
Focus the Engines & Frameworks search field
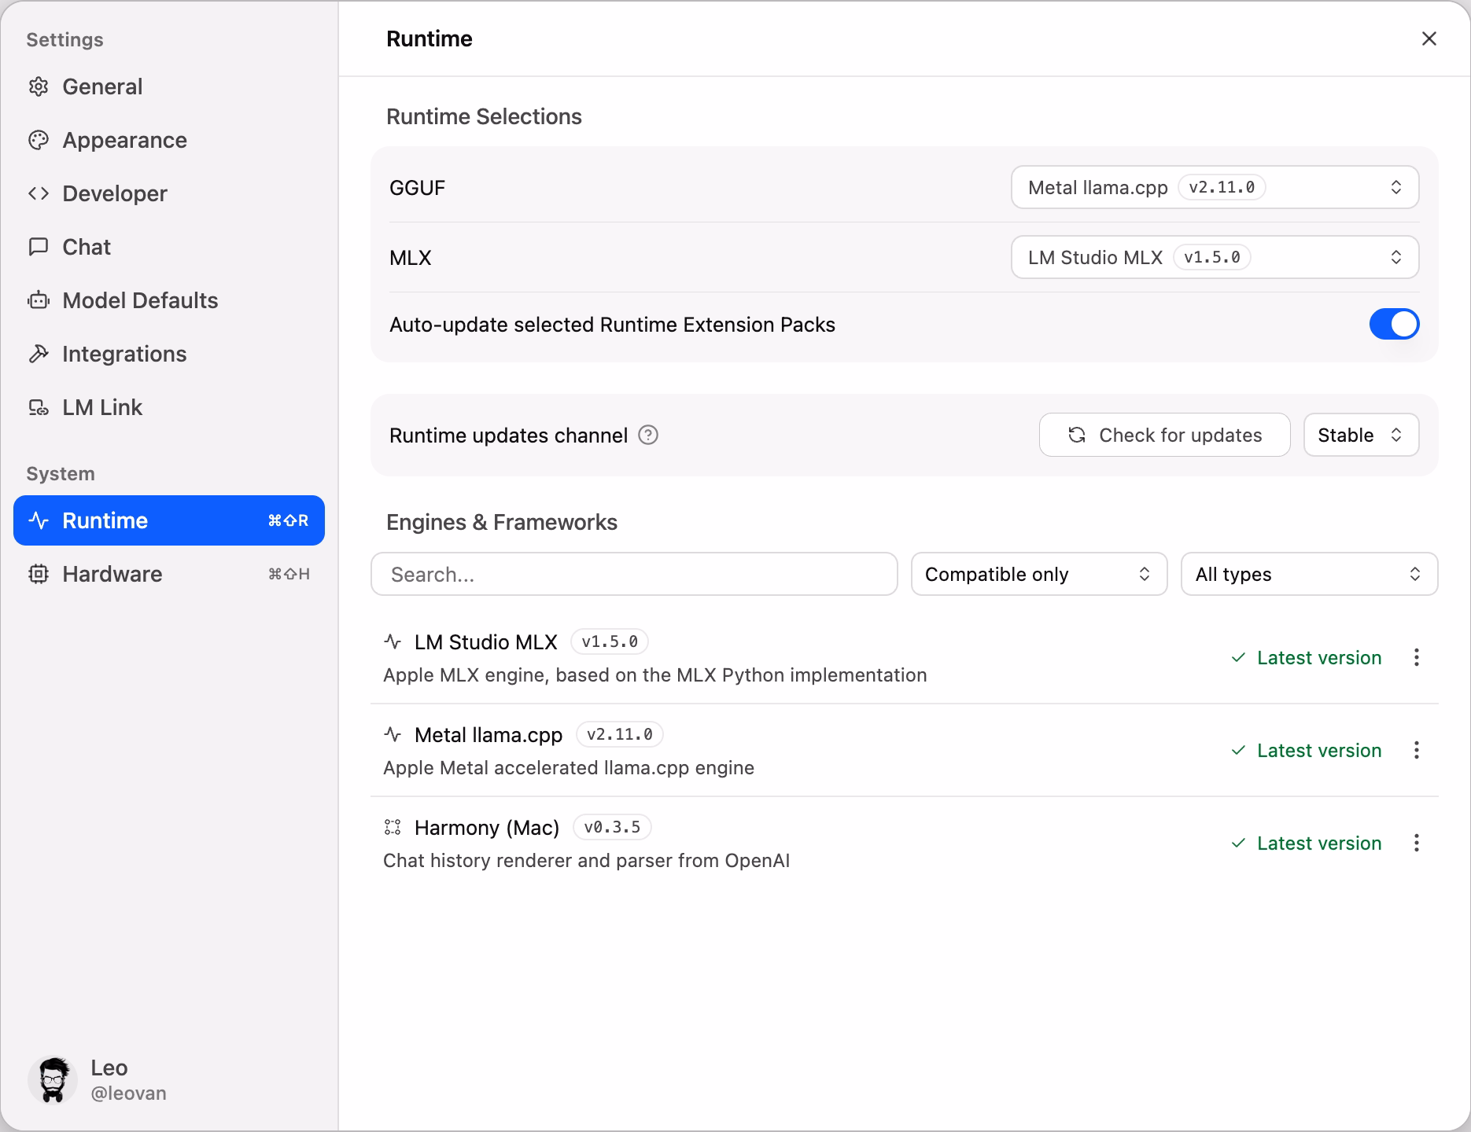633,574
